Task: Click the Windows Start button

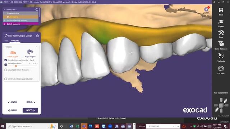Action: coord(3,126)
